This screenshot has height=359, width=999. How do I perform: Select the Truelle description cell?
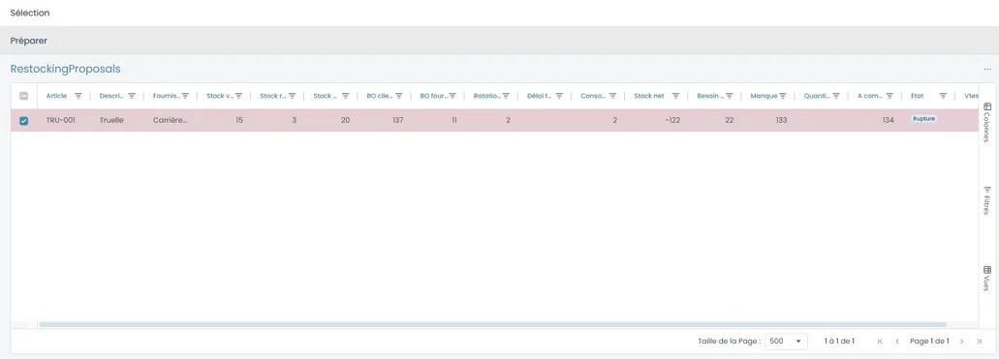point(118,120)
